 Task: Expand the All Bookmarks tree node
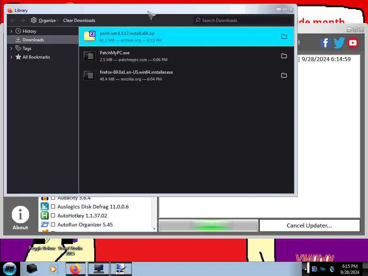click(x=11, y=57)
